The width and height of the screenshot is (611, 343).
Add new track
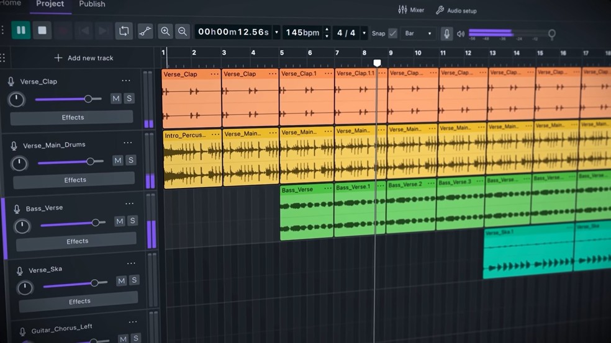point(83,58)
